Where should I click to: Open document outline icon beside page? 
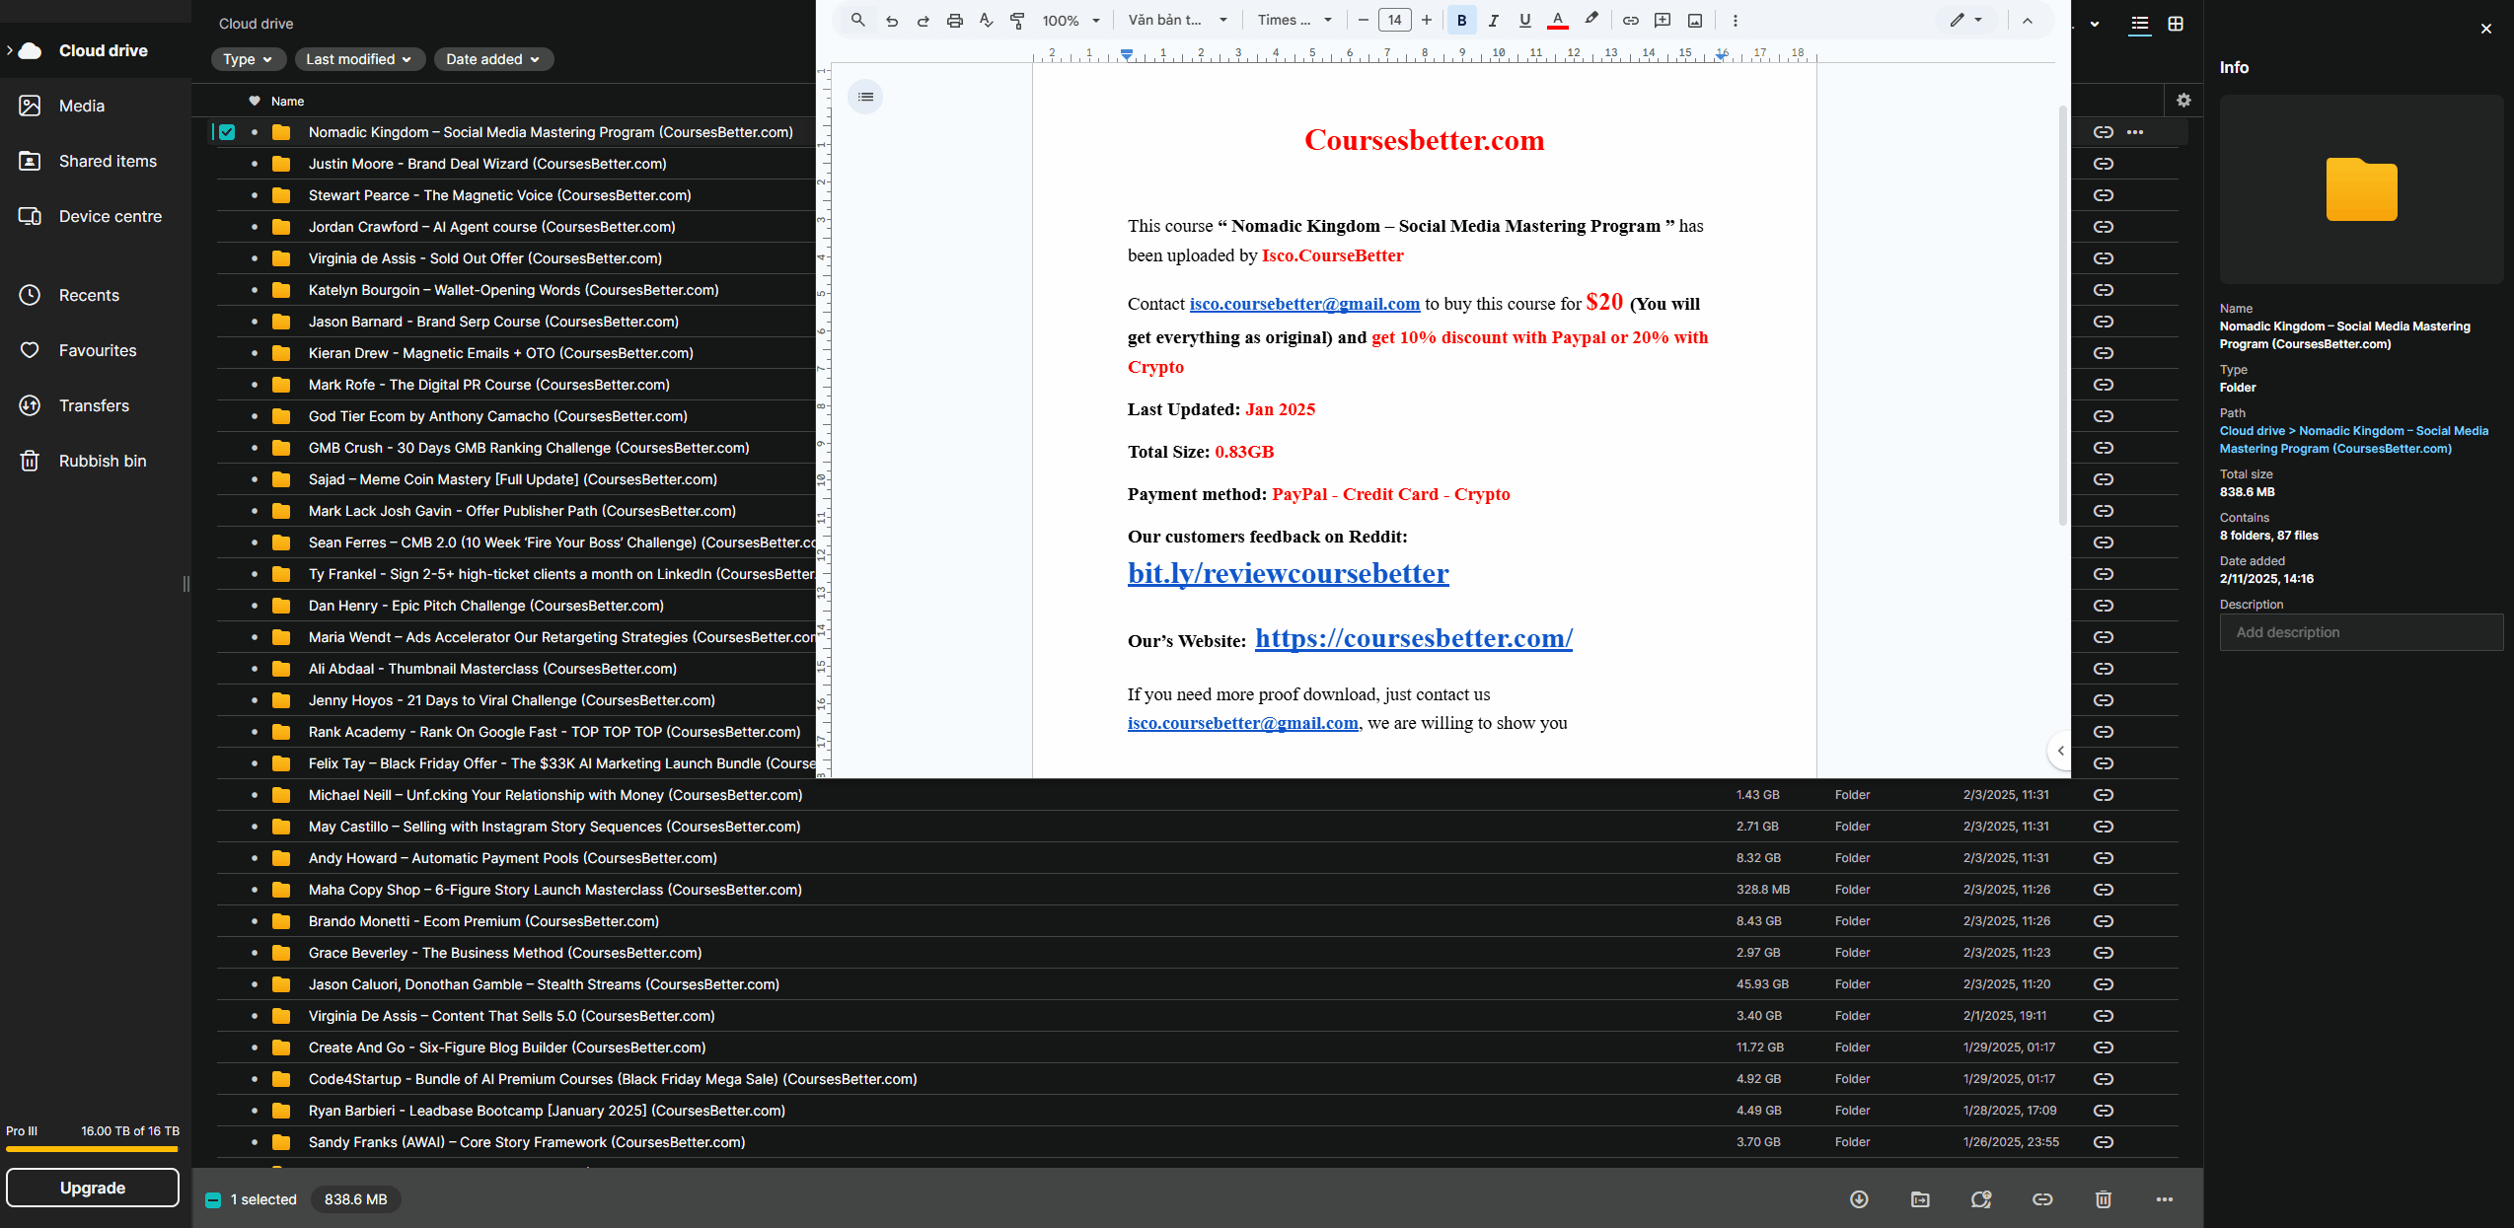coord(865,97)
